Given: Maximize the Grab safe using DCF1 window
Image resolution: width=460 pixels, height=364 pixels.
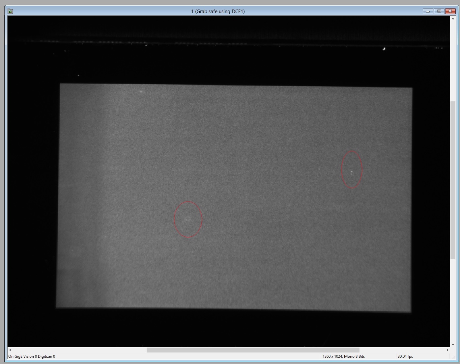Looking at the screenshot, I should click(439, 11).
